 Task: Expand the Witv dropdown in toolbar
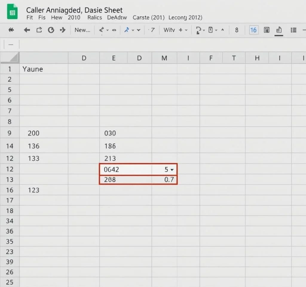(186, 30)
